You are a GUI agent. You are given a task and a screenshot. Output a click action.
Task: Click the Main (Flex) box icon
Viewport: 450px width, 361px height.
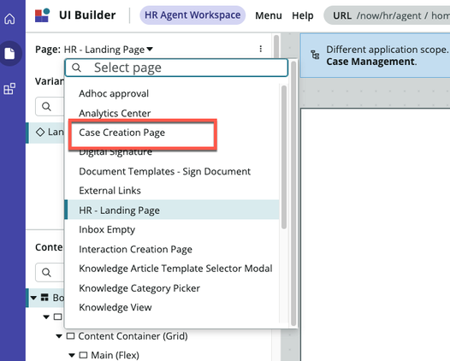click(x=83, y=355)
